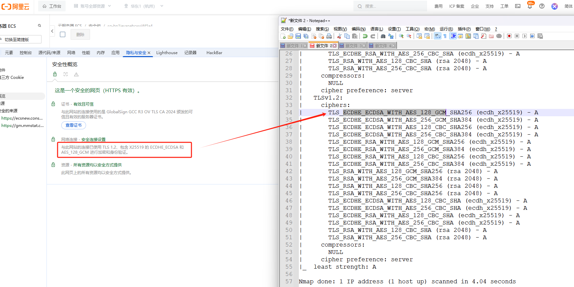Click the Copy icon in Notepad++ toolbar
Image resolution: width=574 pixels, height=287 pixels.
(347, 36)
